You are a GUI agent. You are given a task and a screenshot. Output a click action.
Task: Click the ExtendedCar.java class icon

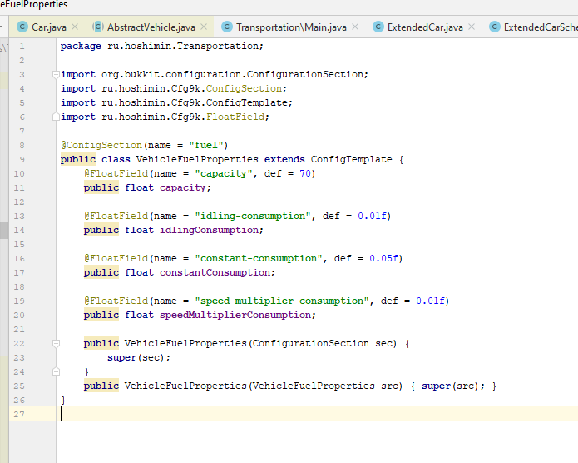[378, 27]
